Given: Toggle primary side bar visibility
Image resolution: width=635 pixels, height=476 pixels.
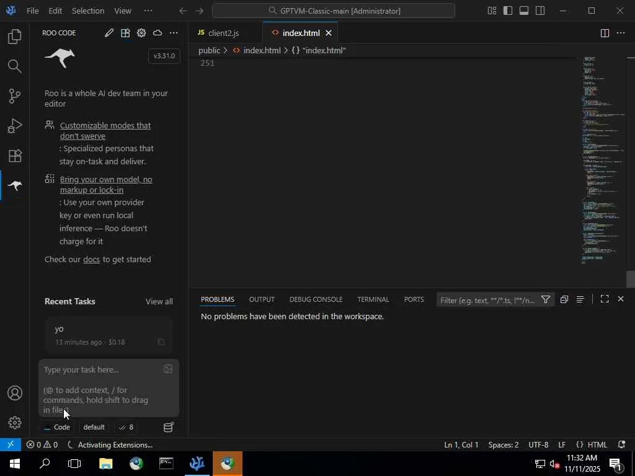Looking at the screenshot, I should (508, 11).
